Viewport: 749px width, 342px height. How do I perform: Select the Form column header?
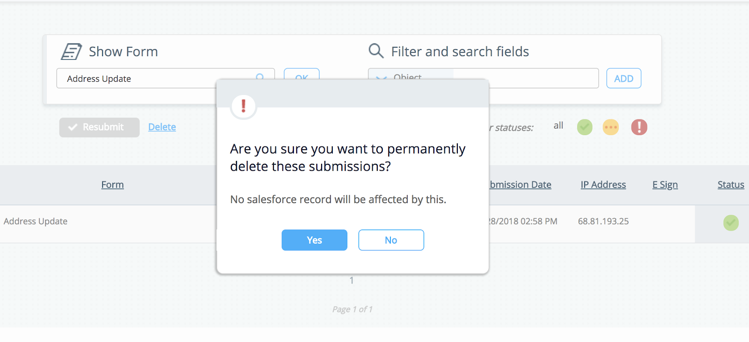point(112,184)
